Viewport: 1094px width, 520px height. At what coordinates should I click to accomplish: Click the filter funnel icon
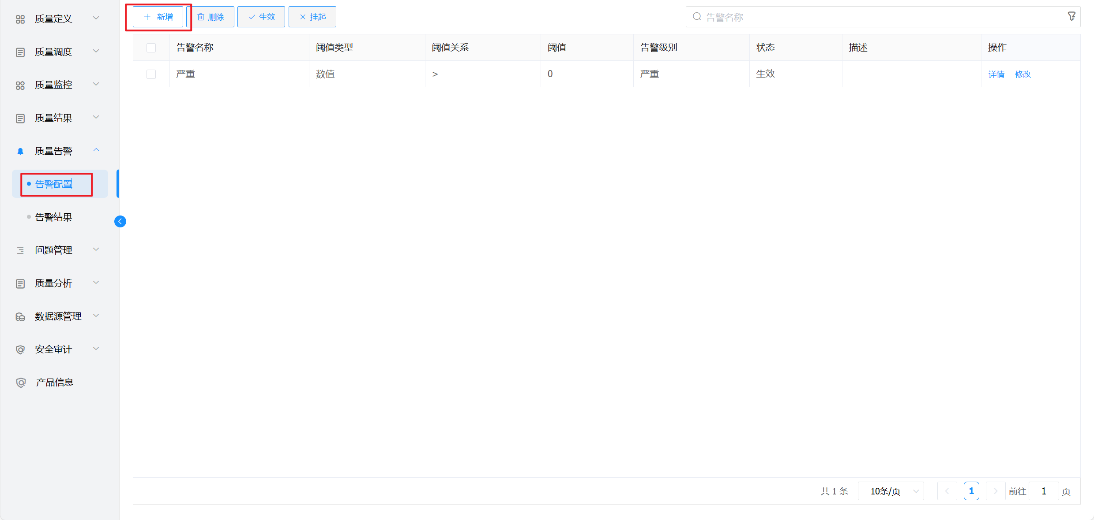pos(1071,17)
